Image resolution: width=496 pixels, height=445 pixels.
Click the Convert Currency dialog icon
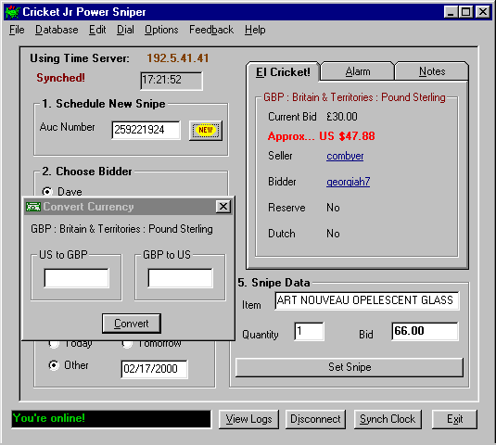(x=33, y=207)
